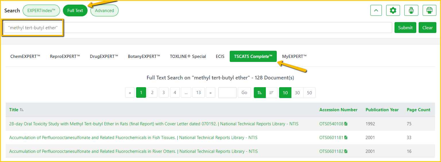Click the rightmost printer icon button
Image resolution: width=441 pixels, height=162 pixels.
click(x=430, y=11)
